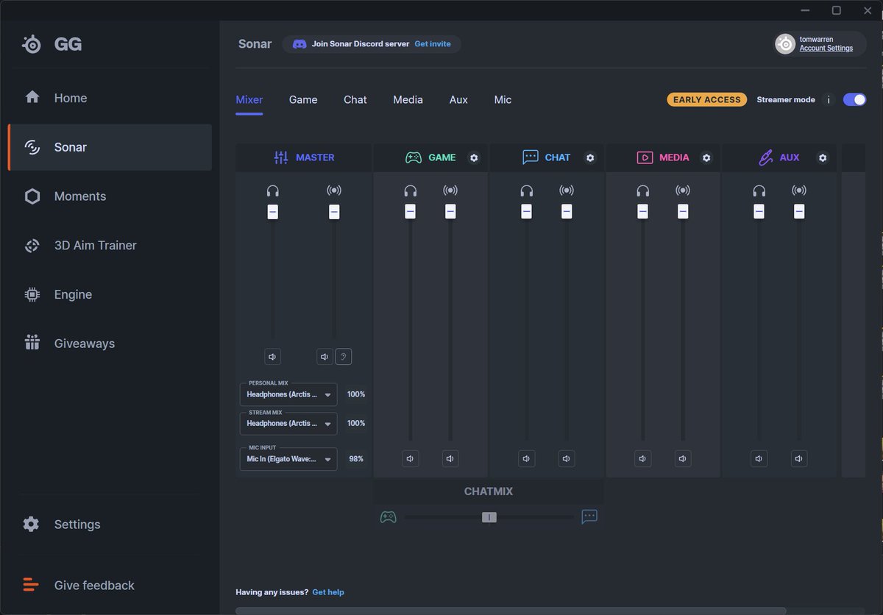Switch to the Game tab

(x=303, y=100)
